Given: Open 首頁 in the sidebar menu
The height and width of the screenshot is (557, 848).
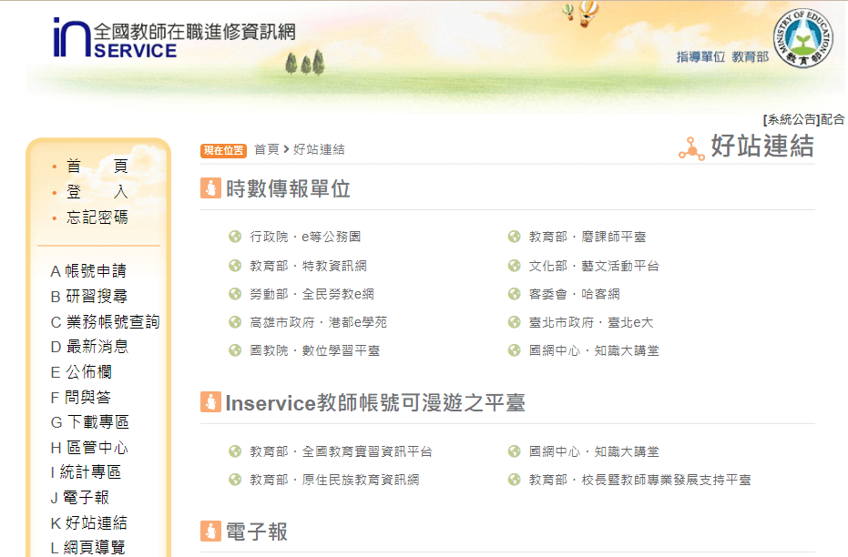Looking at the screenshot, I should (x=97, y=166).
